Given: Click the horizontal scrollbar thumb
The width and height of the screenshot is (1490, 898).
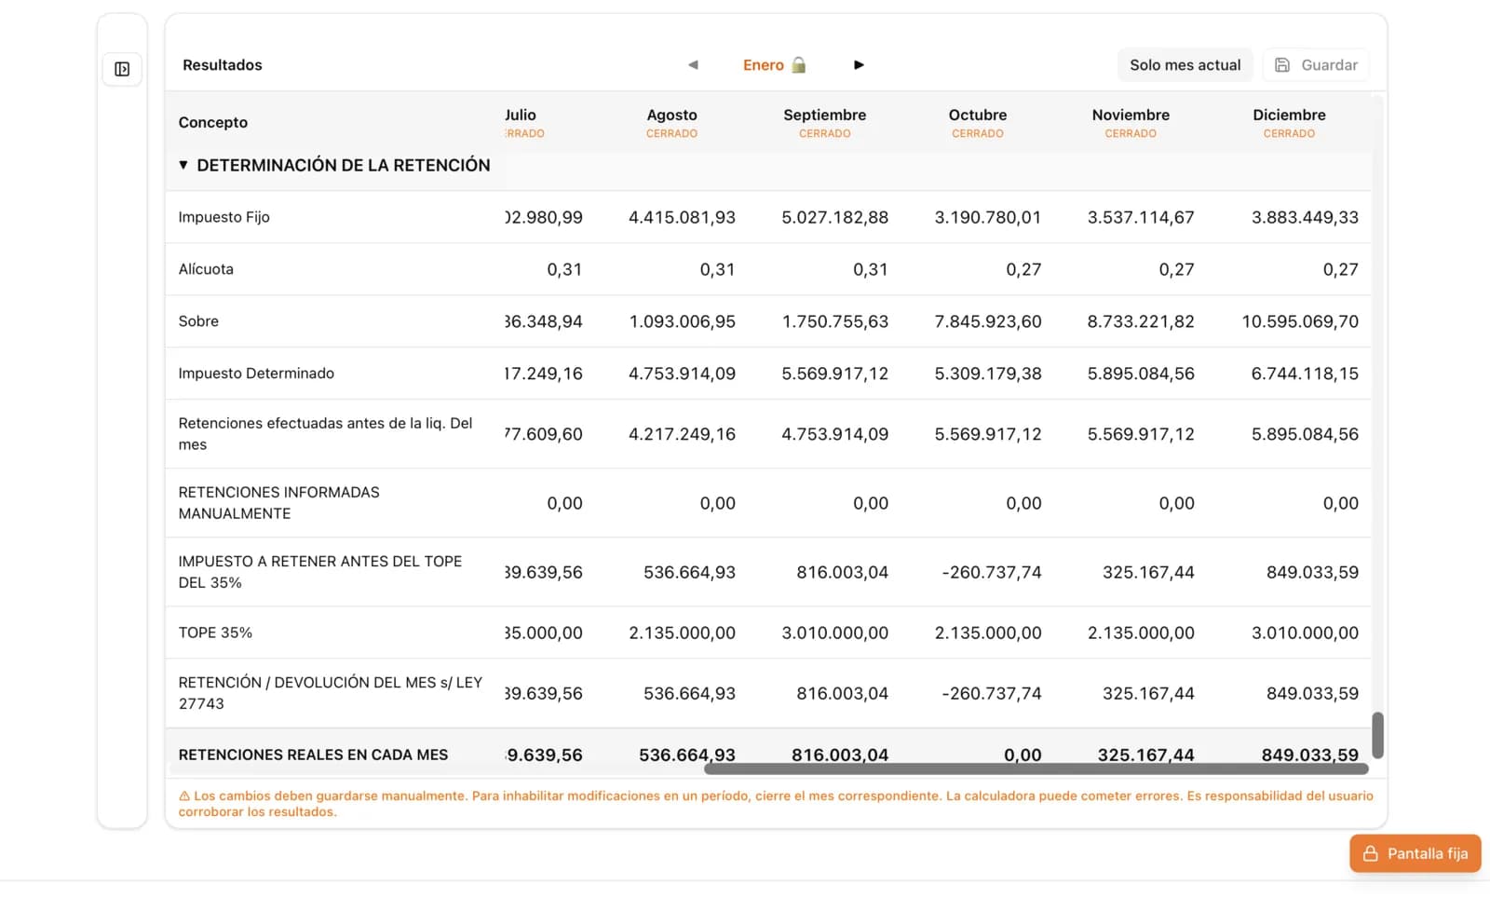Looking at the screenshot, I should click(x=1036, y=769).
